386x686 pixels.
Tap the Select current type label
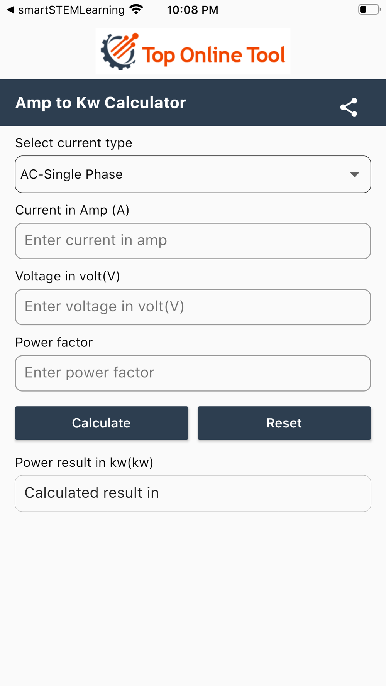click(x=74, y=143)
